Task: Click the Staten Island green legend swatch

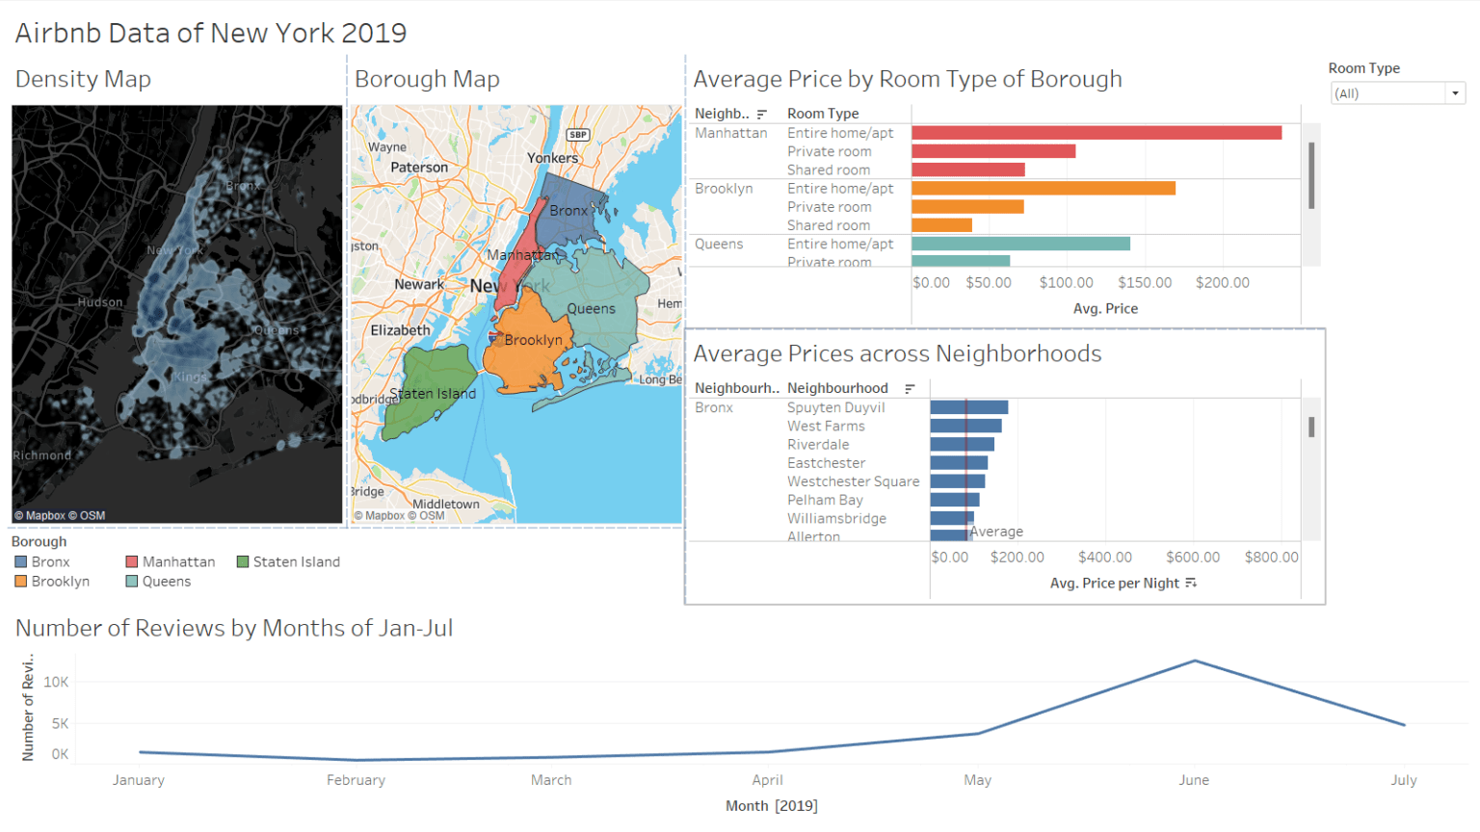Action: point(243,561)
